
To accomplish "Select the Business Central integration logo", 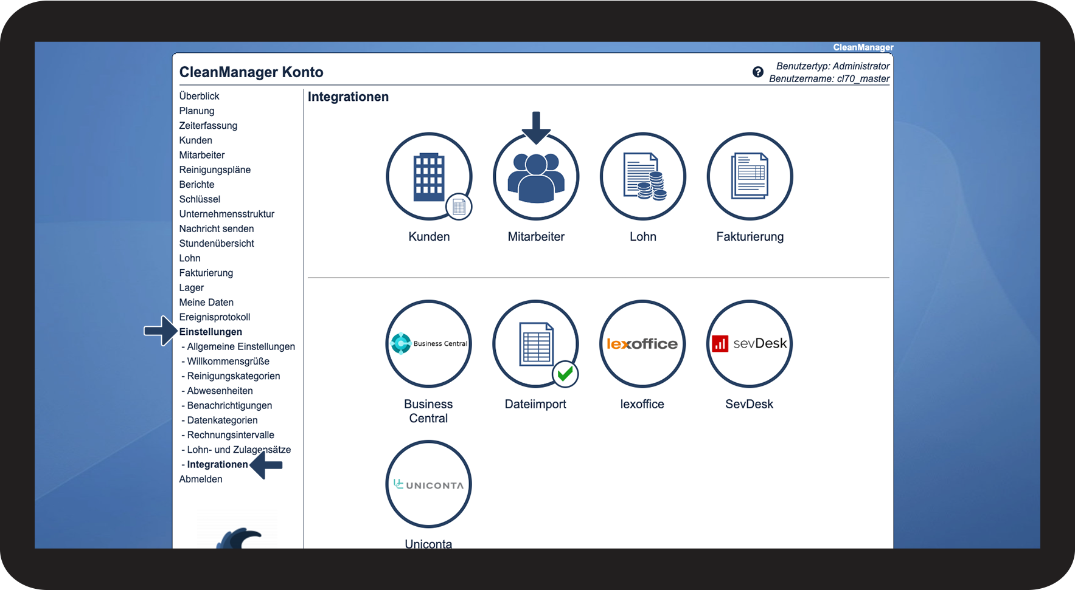I will 429,344.
